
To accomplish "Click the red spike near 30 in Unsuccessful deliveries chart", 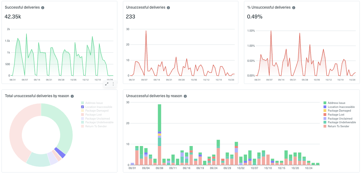I will (146, 31).
